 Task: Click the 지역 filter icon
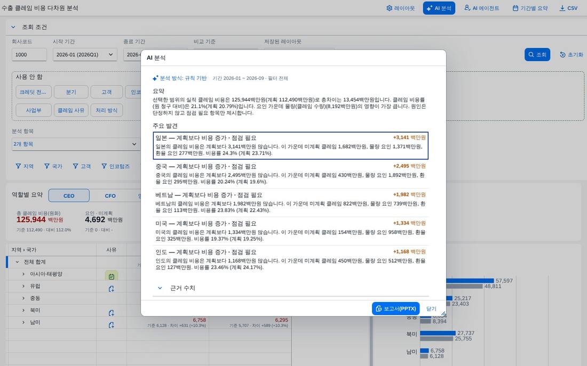(x=18, y=166)
